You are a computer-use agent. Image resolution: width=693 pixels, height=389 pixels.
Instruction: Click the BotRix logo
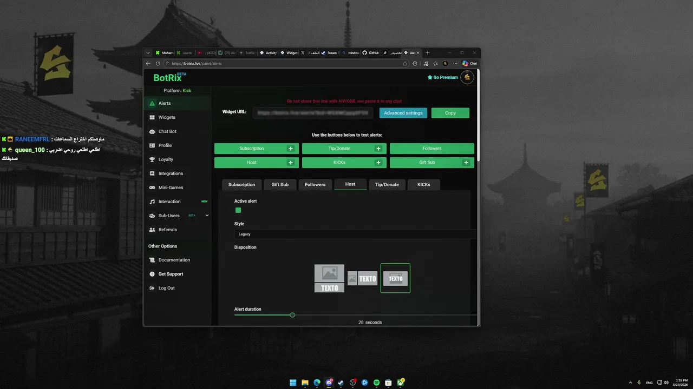point(169,78)
